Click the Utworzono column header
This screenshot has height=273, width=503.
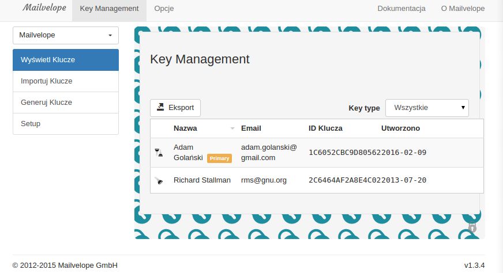pos(401,128)
